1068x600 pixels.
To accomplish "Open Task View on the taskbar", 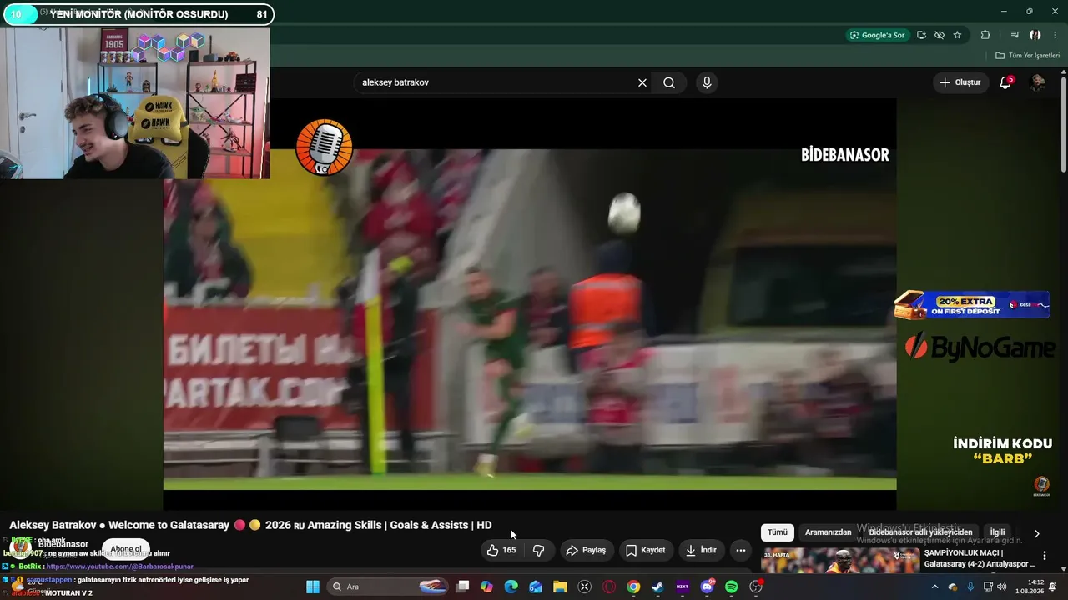I will coord(463,587).
